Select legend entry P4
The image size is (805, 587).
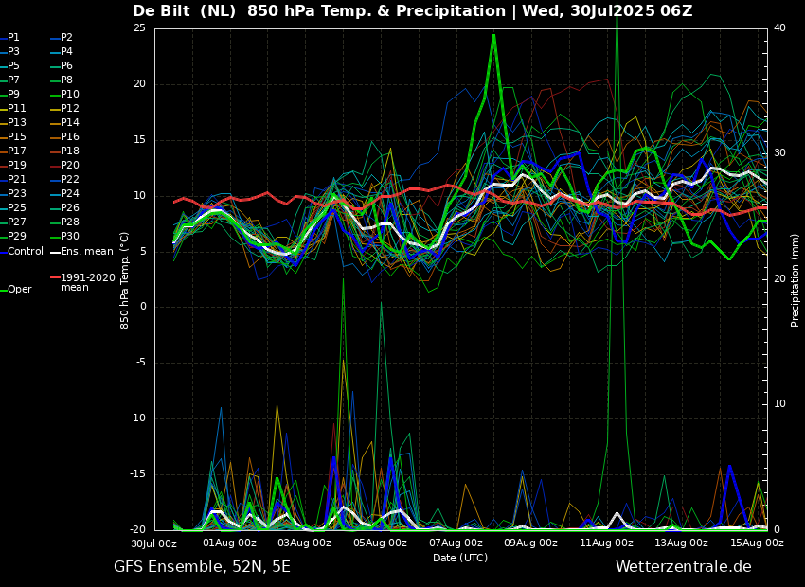click(x=66, y=51)
